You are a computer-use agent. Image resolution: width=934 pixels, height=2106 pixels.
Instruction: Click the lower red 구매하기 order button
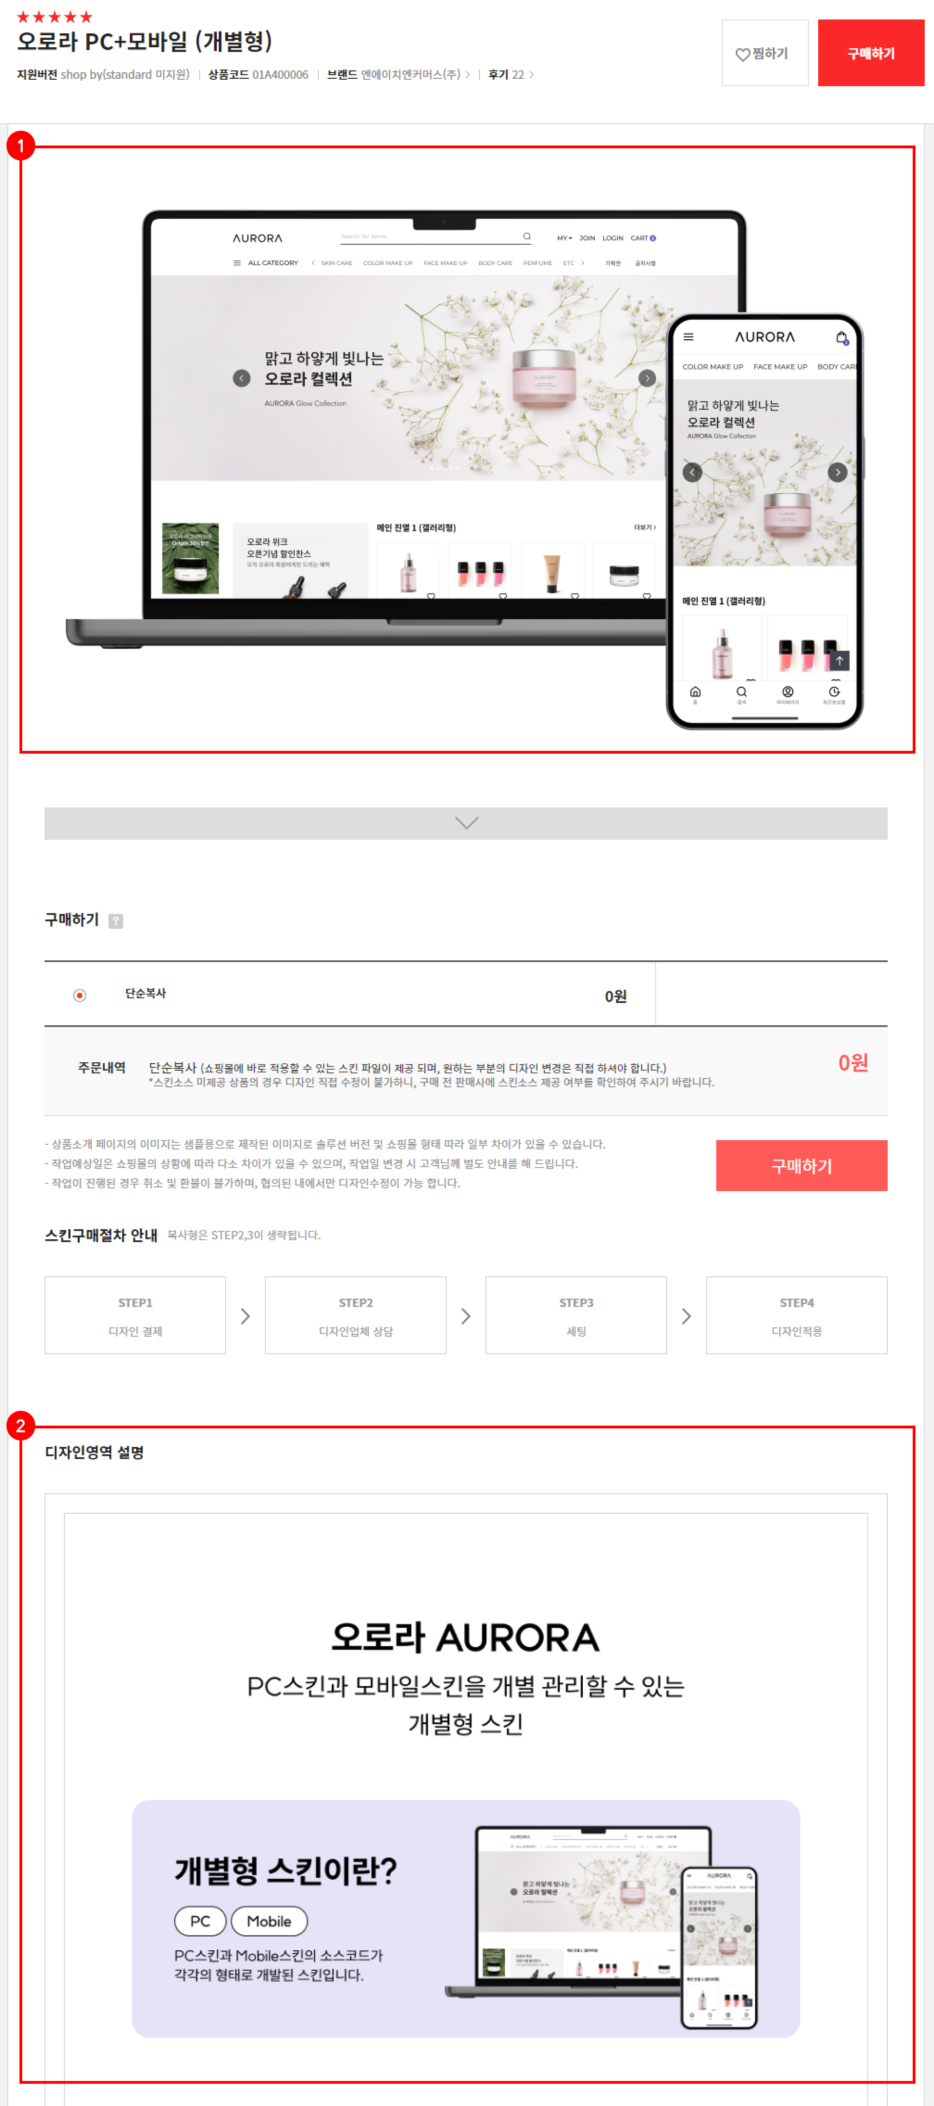(x=801, y=1166)
